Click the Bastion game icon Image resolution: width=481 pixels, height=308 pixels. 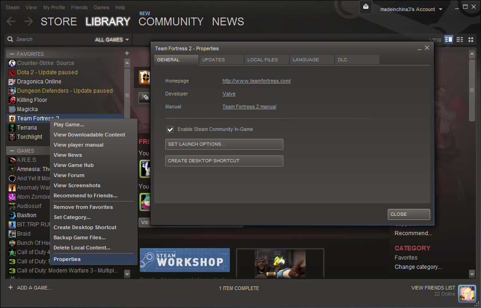pyautogui.click(x=12, y=215)
